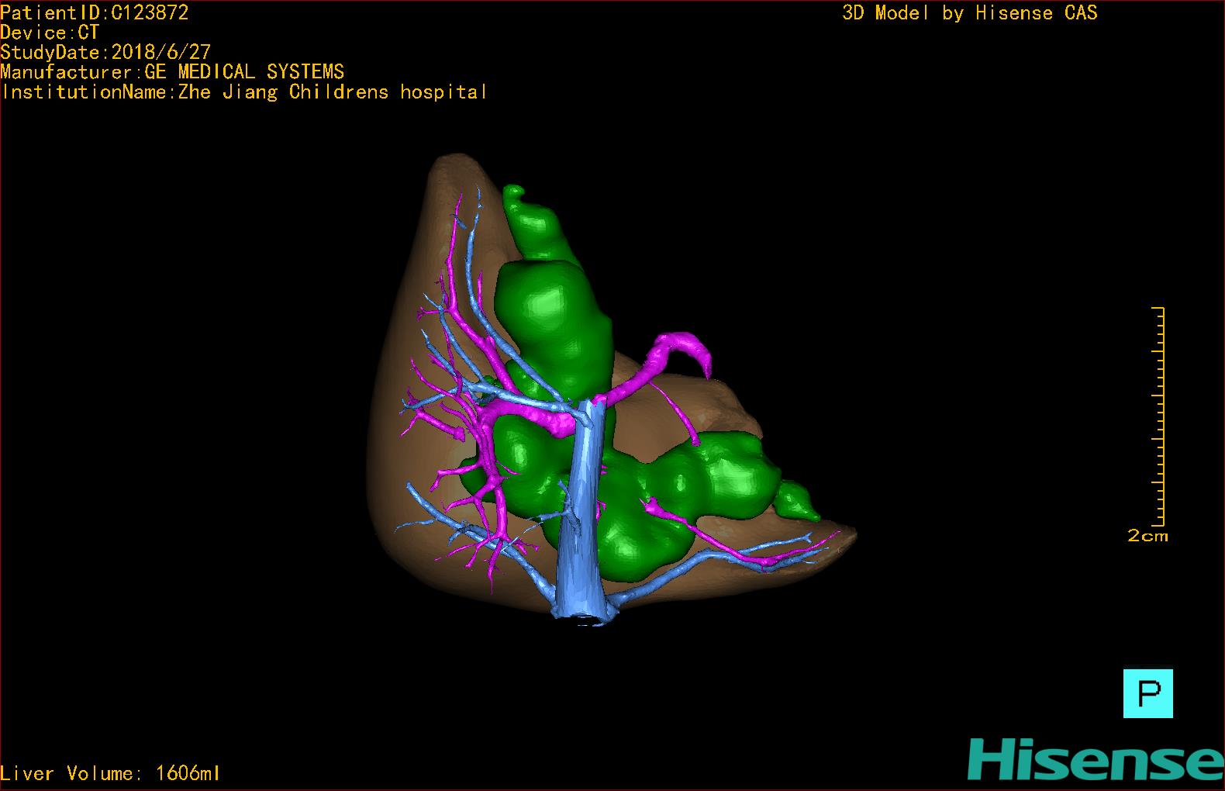Pick the curved magenta vessel tip at upper right
The width and height of the screenshot is (1225, 791).
tap(687, 347)
